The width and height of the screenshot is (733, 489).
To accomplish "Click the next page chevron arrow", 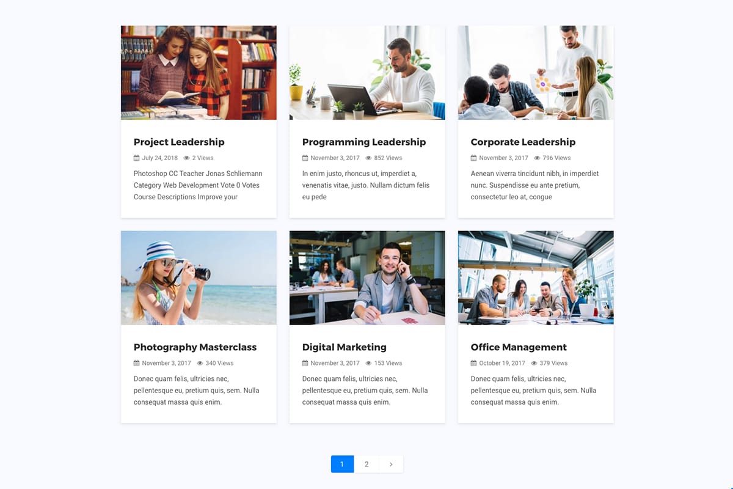I will coord(391,464).
